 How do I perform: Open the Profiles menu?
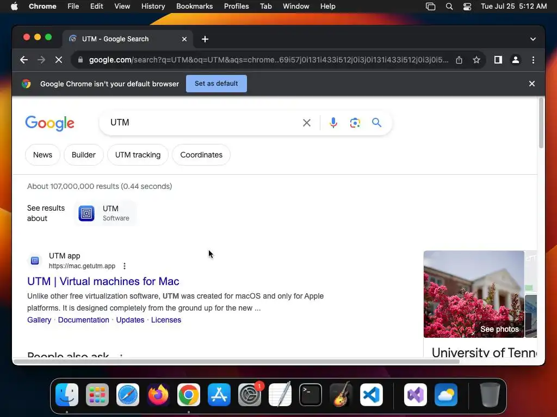coord(236,7)
